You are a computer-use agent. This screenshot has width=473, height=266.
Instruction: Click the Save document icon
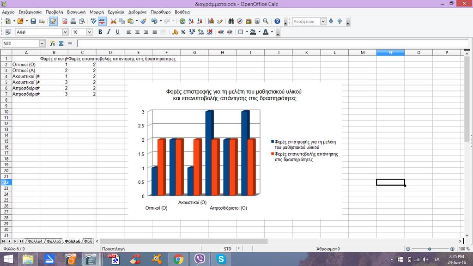33,21
